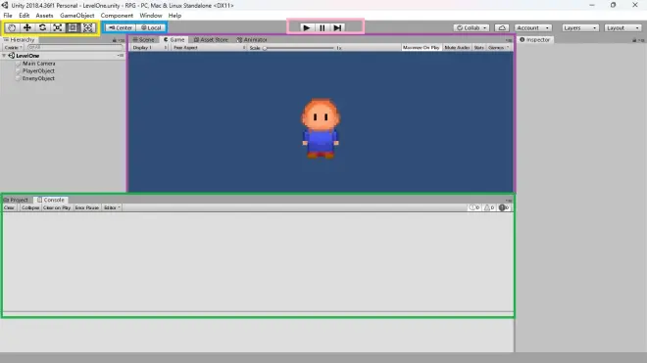Select the Scale tool
Screen dimensions: 647x363
pos(58,27)
